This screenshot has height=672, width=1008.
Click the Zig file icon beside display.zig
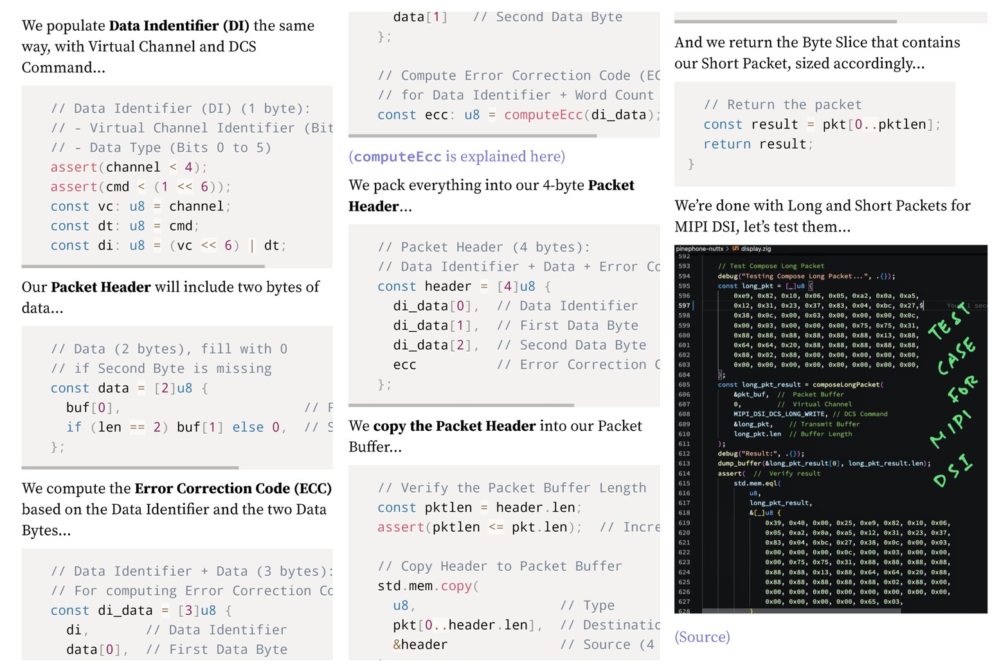[x=735, y=249]
